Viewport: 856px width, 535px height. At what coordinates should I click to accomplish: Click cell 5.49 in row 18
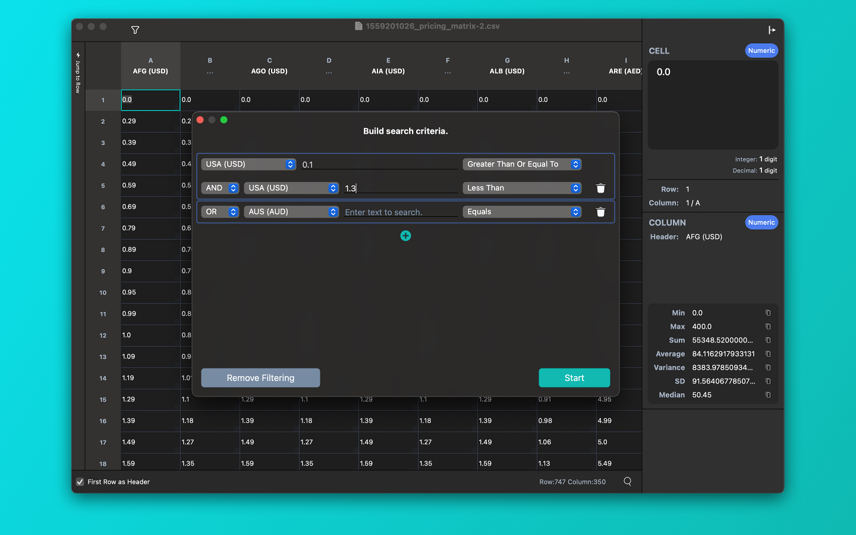[x=619, y=463]
